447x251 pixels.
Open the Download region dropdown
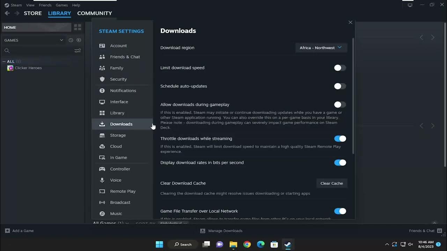point(321,48)
